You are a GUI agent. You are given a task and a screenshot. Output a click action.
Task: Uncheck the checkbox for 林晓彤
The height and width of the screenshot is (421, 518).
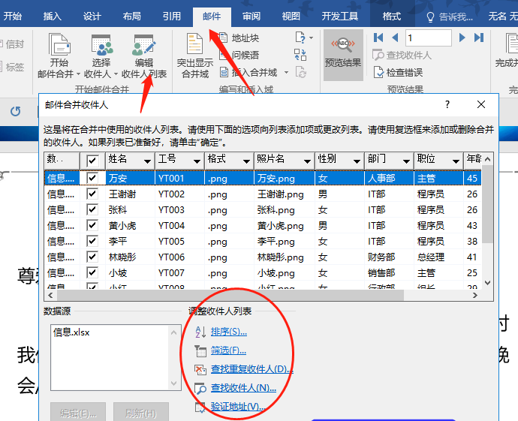click(x=92, y=257)
